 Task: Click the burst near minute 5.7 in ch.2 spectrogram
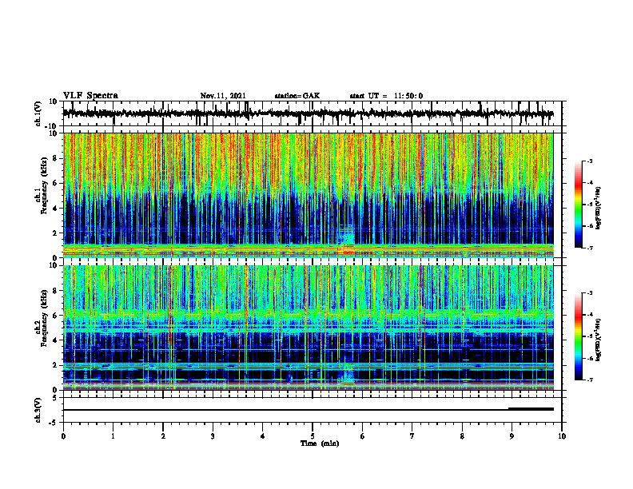pos(346,373)
